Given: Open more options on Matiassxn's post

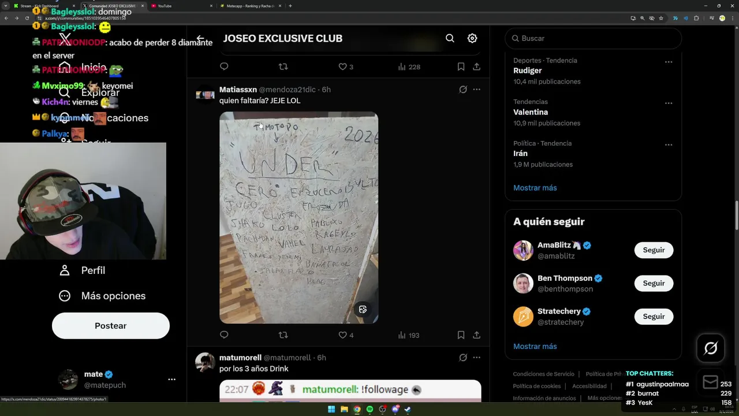Looking at the screenshot, I should [x=476, y=90].
